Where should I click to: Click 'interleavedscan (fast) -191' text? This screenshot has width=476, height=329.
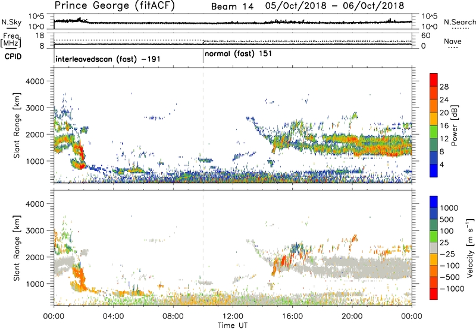point(108,59)
